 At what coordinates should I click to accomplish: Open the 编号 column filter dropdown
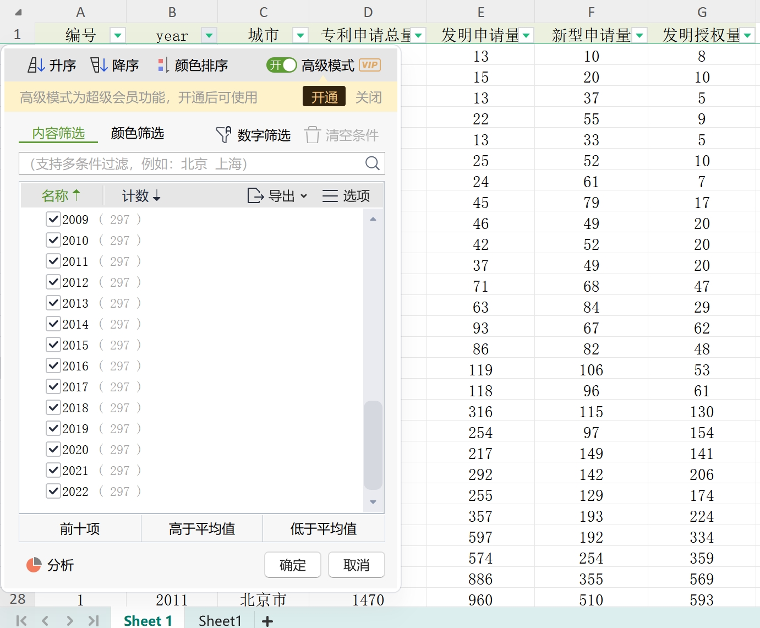tap(118, 36)
